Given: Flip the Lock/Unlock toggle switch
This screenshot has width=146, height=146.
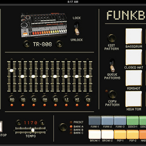Looking at the screenshot, I should (77, 29).
